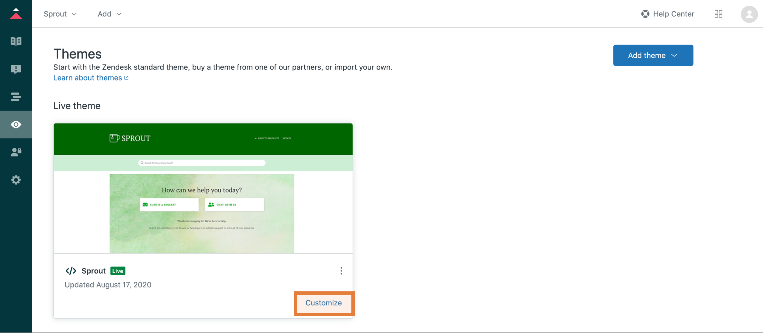
Task: Click the Sprout theme name
Action: tap(94, 271)
